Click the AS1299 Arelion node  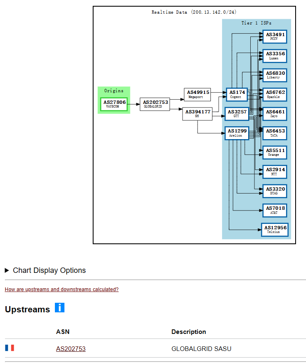(x=237, y=133)
